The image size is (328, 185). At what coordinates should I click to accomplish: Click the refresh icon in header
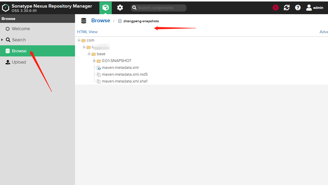tap(287, 8)
